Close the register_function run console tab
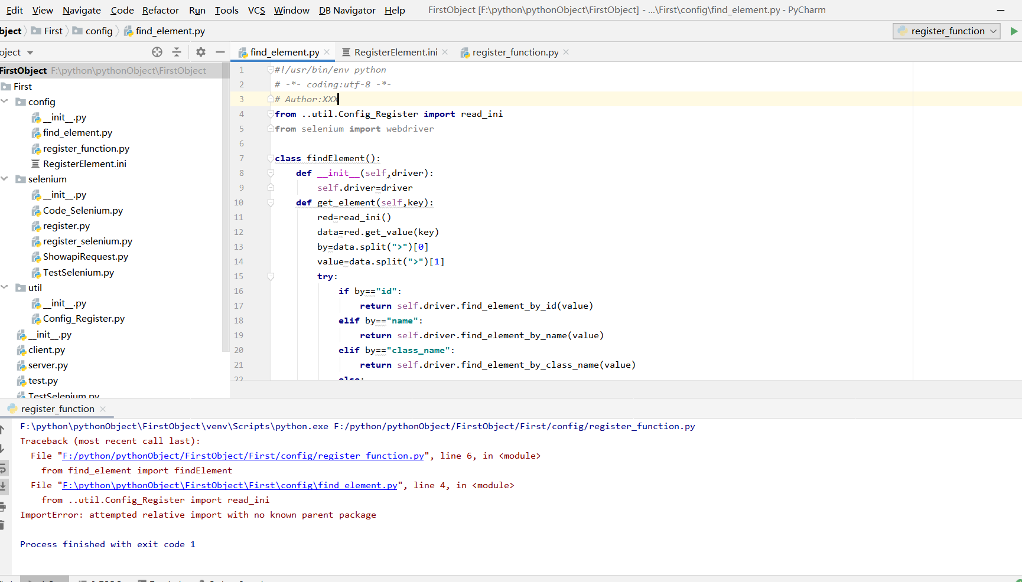Viewport: 1022px width, 582px height. [103, 408]
